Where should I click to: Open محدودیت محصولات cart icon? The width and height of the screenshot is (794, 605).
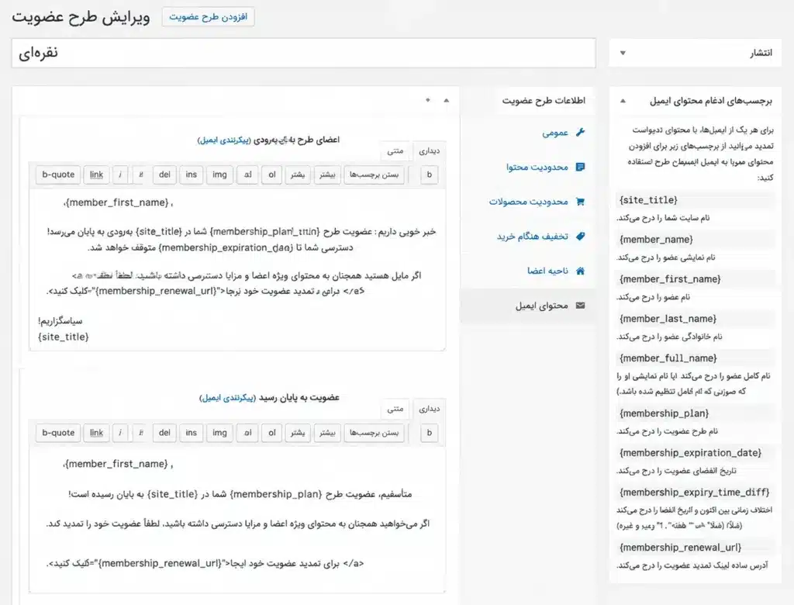coord(580,202)
